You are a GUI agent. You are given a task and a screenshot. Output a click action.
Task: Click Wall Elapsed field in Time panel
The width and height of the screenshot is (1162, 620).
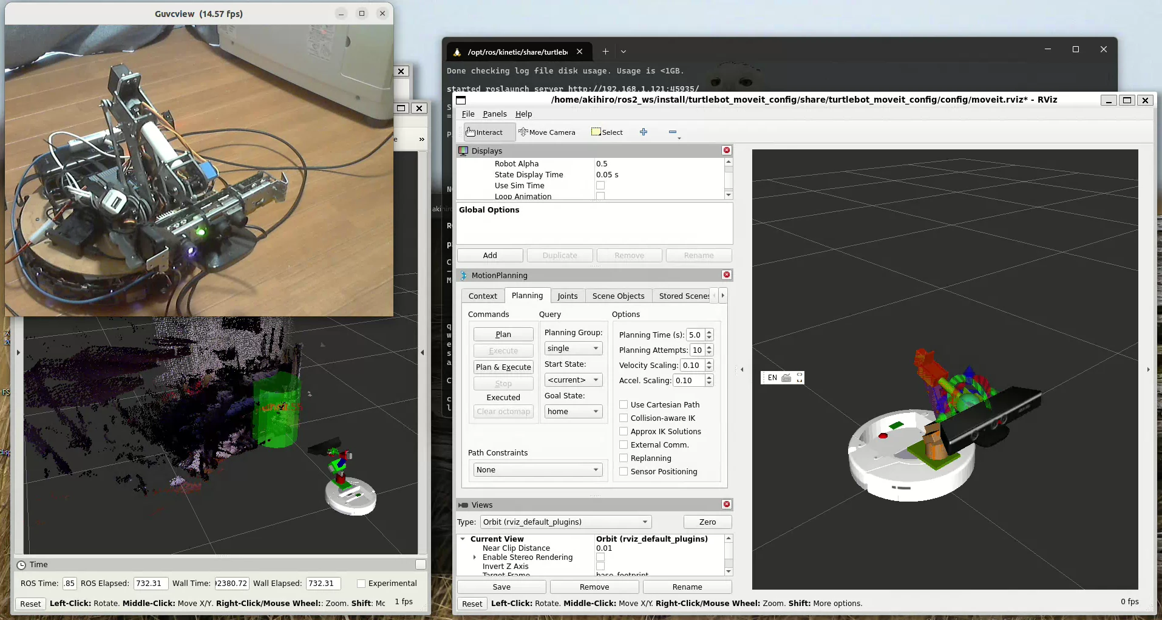click(x=324, y=584)
